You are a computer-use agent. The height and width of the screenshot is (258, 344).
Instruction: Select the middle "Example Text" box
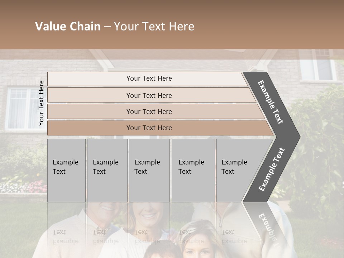[149, 170]
